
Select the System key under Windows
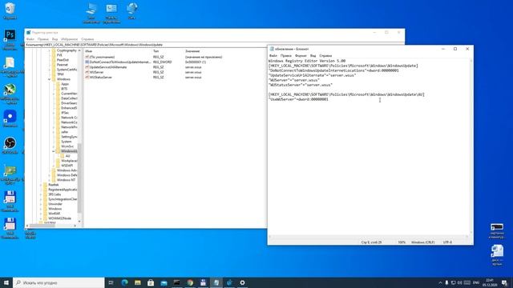tap(66, 142)
